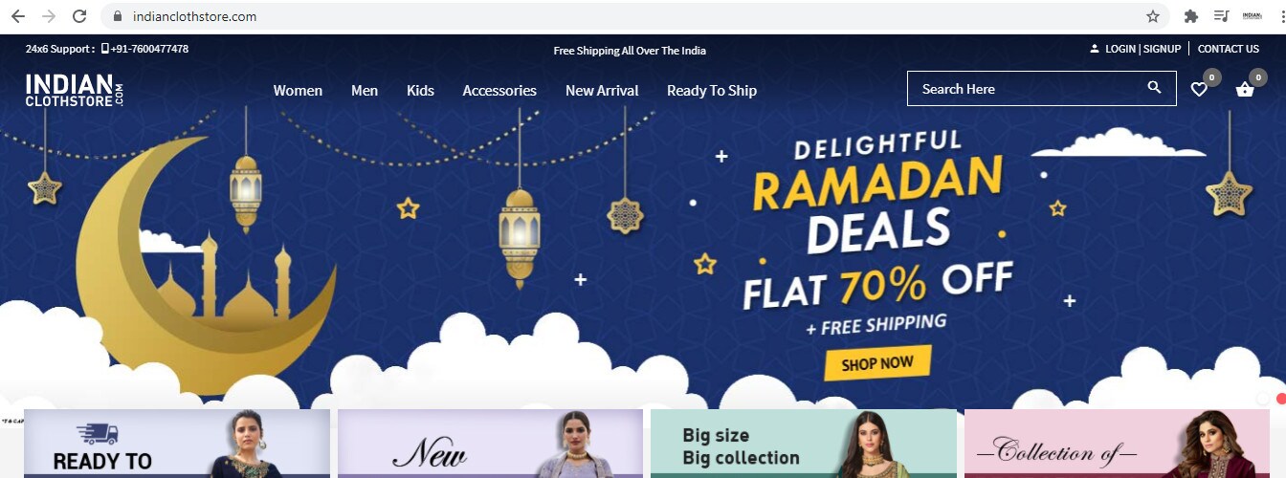Open the CONTACT US link
The image size is (1286, 478).
point(1229,49)
